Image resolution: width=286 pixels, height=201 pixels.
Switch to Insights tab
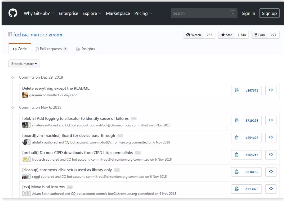85,49
